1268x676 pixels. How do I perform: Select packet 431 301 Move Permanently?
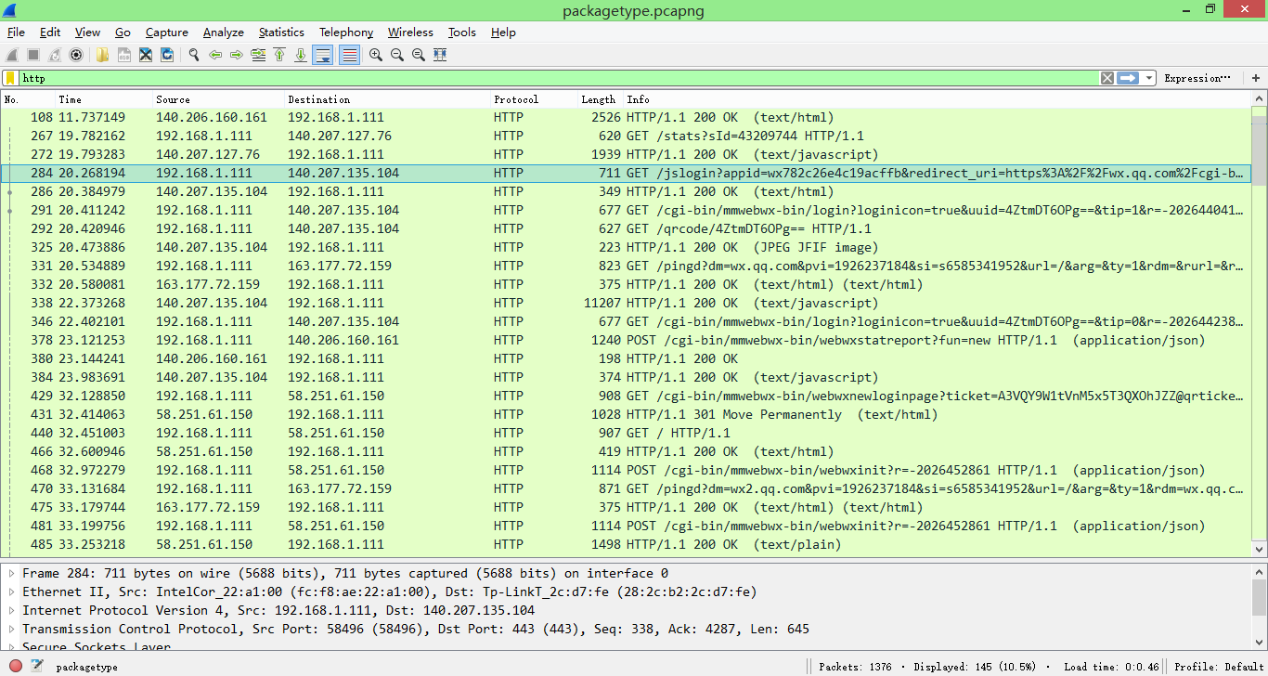626,414
